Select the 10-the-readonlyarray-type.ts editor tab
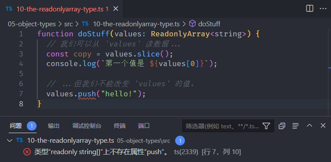This screenshot has width=331, height=162. (62, 9)
